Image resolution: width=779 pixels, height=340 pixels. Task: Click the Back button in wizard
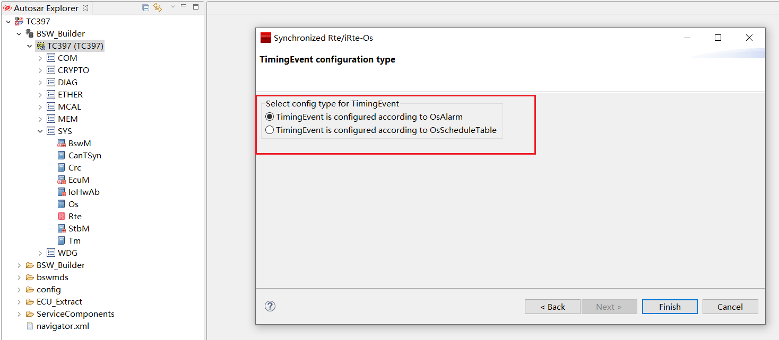point(552,307)
